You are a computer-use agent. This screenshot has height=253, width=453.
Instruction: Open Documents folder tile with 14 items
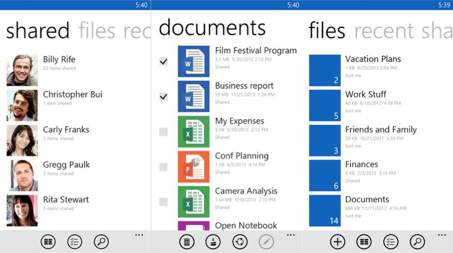[325, 210]
